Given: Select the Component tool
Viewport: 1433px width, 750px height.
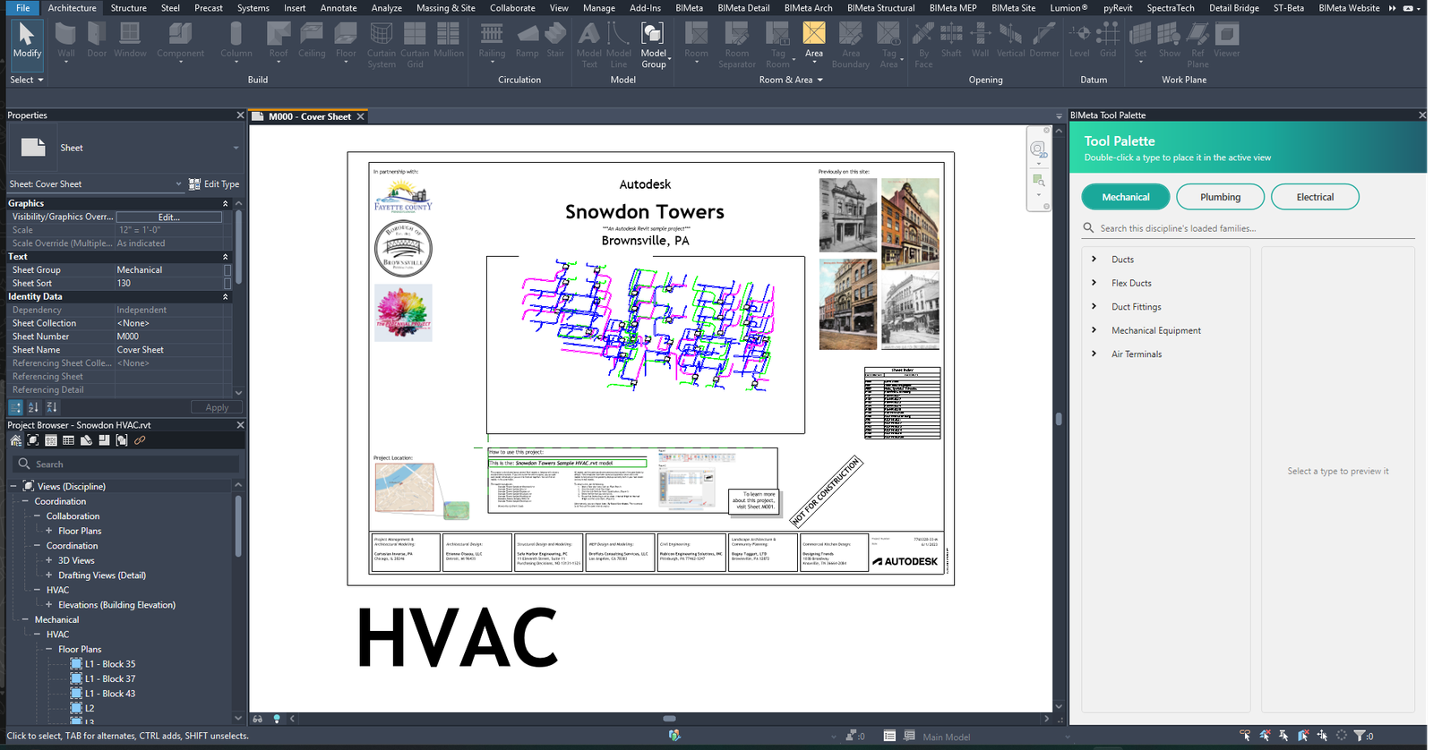Looking at the screenshot, I should pos(180,41).
